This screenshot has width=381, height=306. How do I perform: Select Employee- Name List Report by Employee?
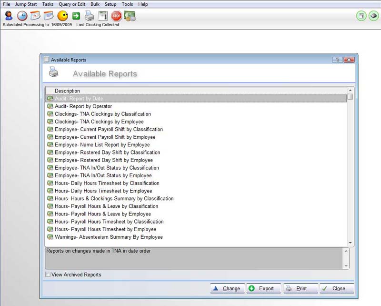coord(102,145)
